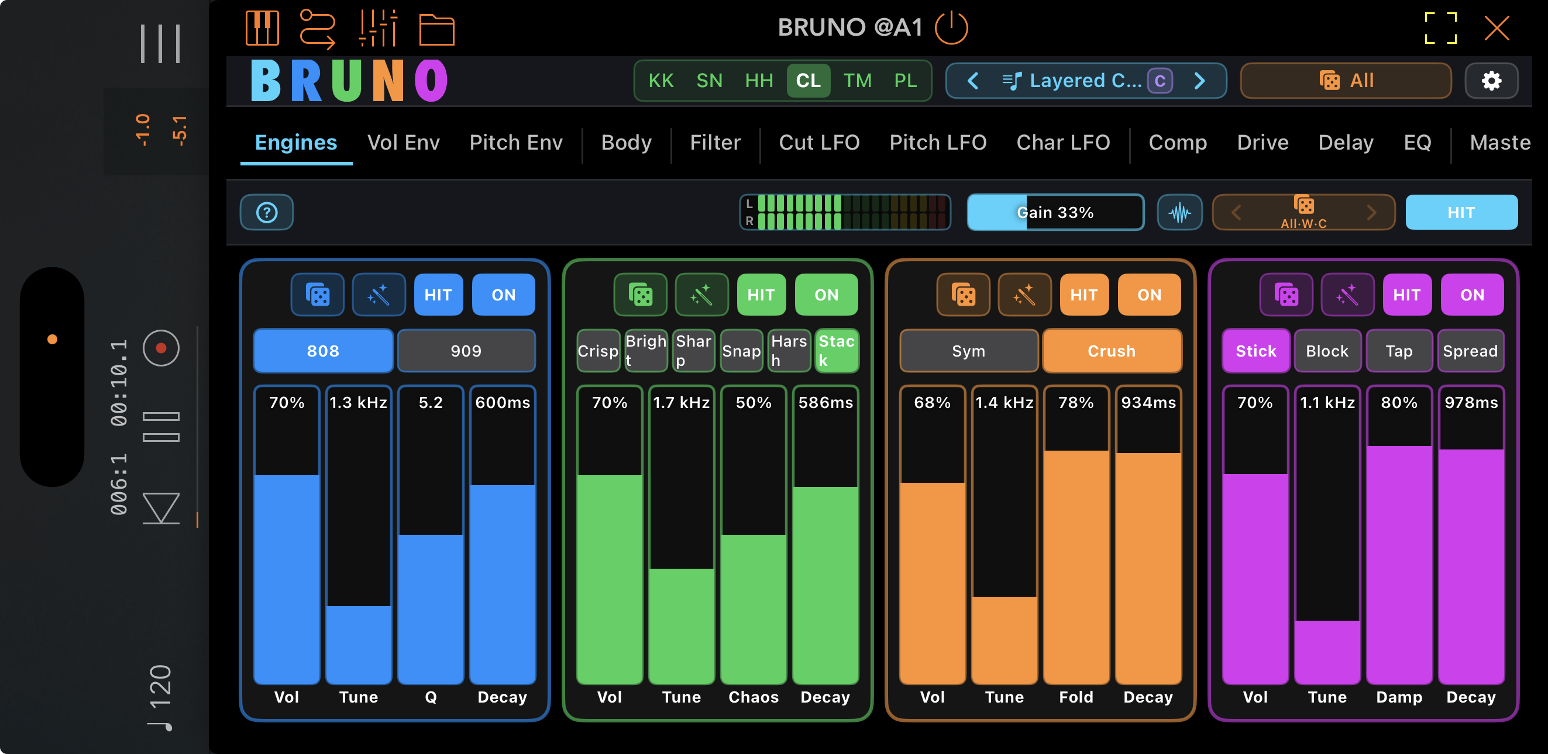The image size is (1548, 754).
Task: Select the Crush mode in orange engine
Action: [x=1111, y=351]
